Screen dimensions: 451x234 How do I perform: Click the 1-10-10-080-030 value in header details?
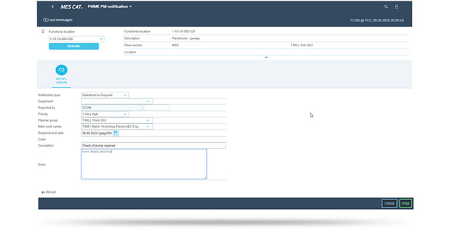pos(183,31)
